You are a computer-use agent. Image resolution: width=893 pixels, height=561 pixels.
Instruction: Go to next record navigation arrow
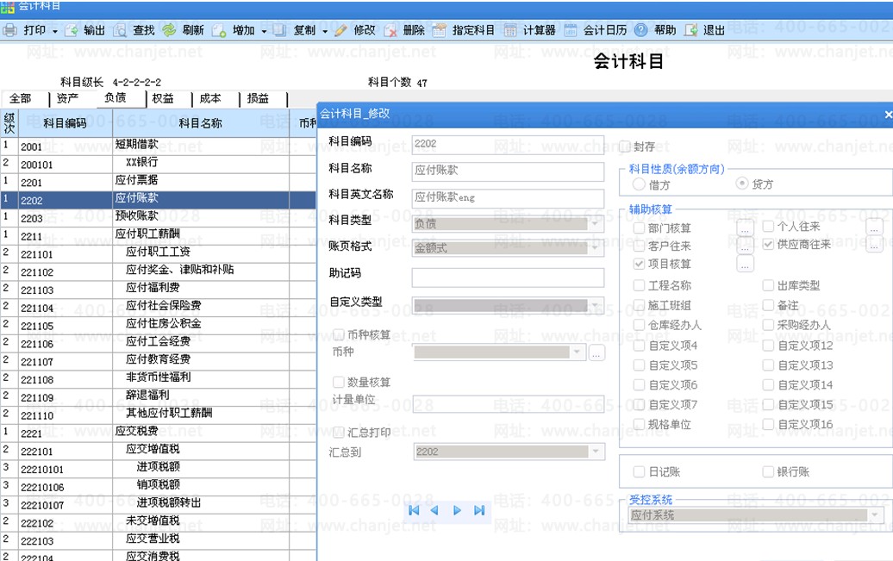[x=457, y=510]
